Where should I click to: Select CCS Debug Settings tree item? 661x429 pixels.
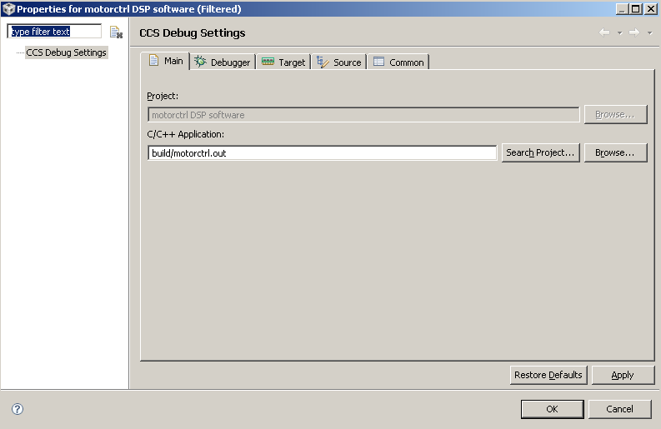click(x=66, y=52)
